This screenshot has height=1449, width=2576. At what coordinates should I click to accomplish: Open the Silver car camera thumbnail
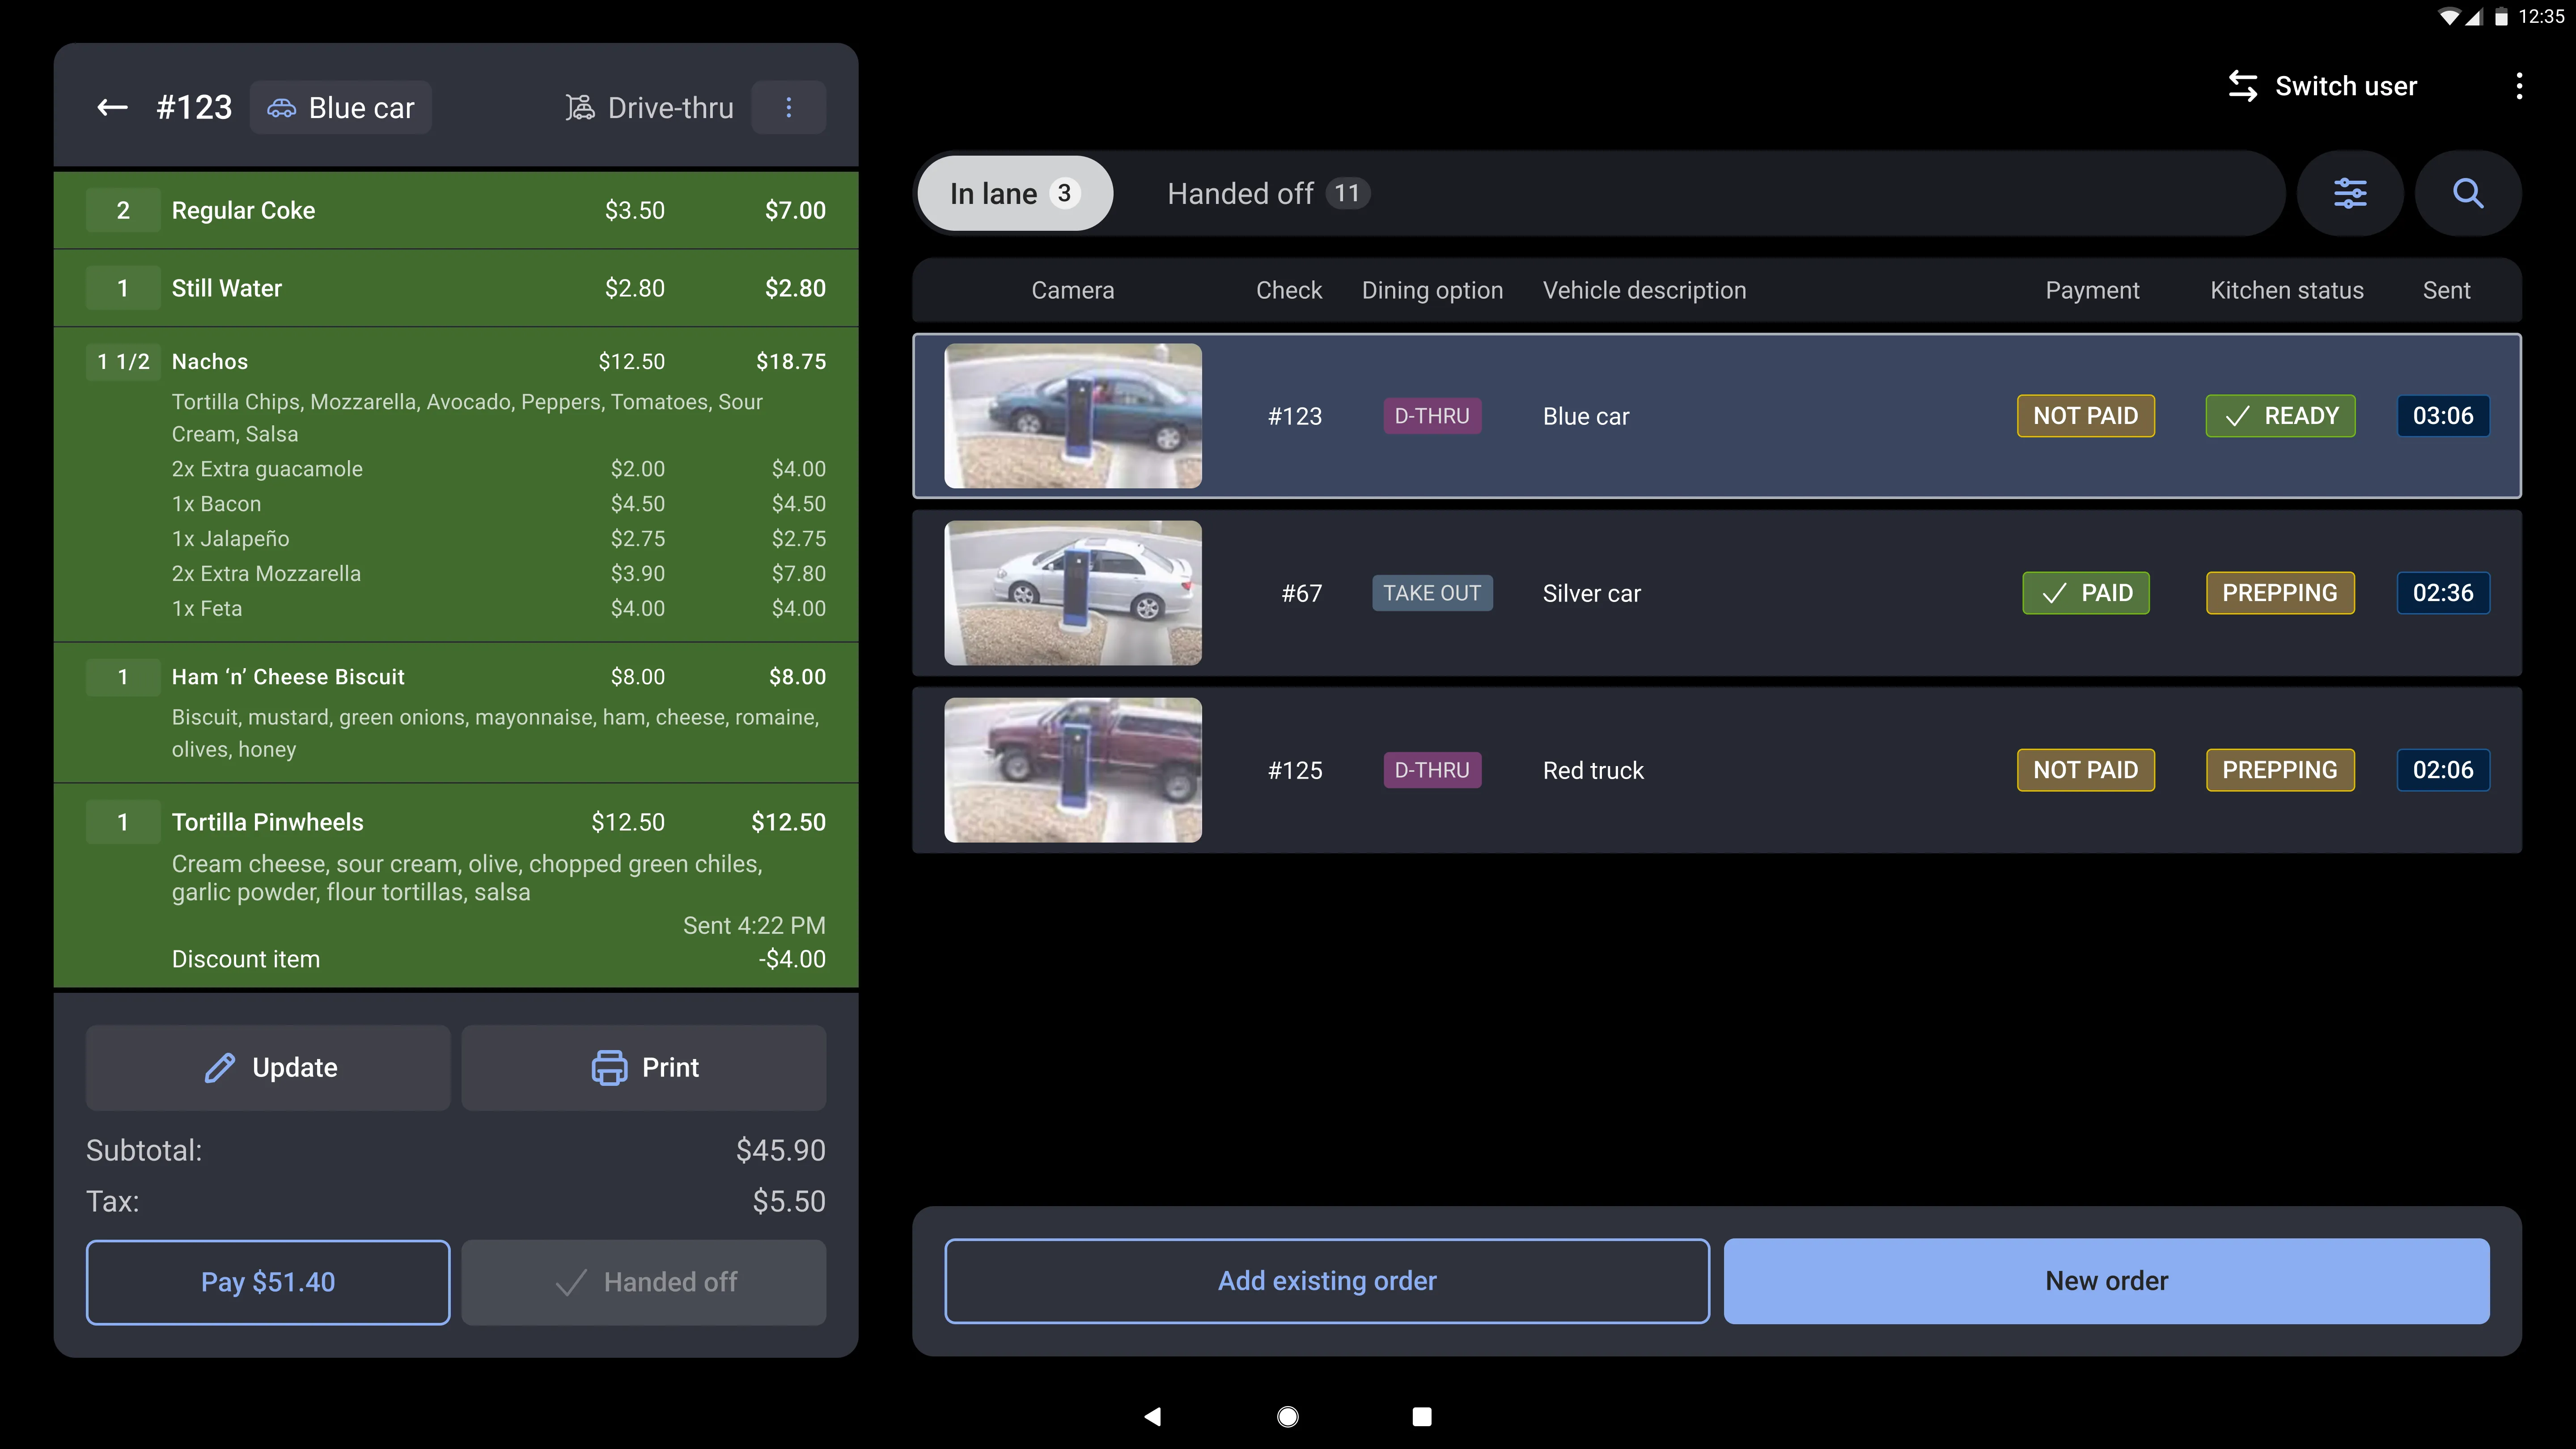point(1073,593)
